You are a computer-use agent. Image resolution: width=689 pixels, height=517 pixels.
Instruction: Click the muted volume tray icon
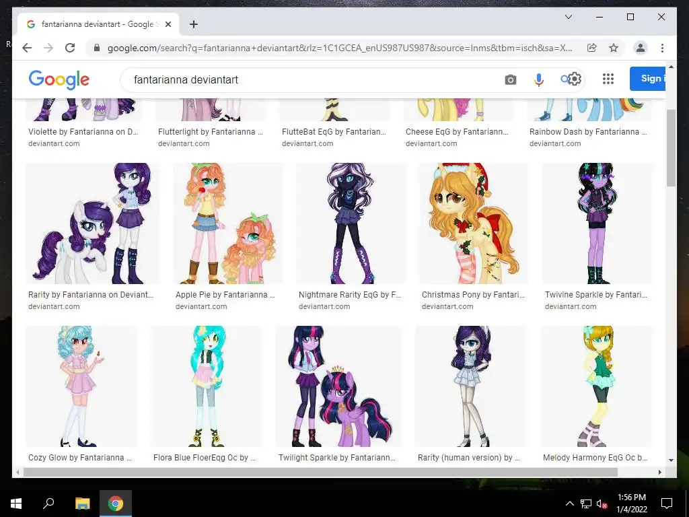coord(602,504)
